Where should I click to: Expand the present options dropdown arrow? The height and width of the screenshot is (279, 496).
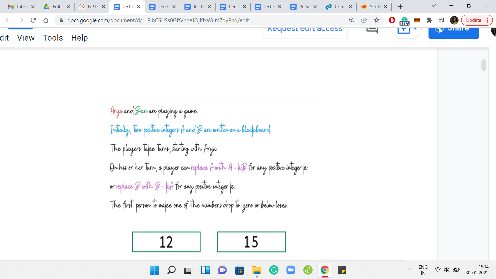pos(415,29)
